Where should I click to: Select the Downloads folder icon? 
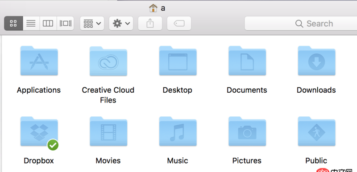point(316,61)
